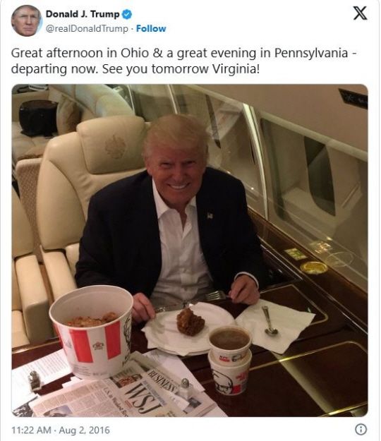Open the round profile avatar picture
The image size is (381, 441).
(26, 20)
